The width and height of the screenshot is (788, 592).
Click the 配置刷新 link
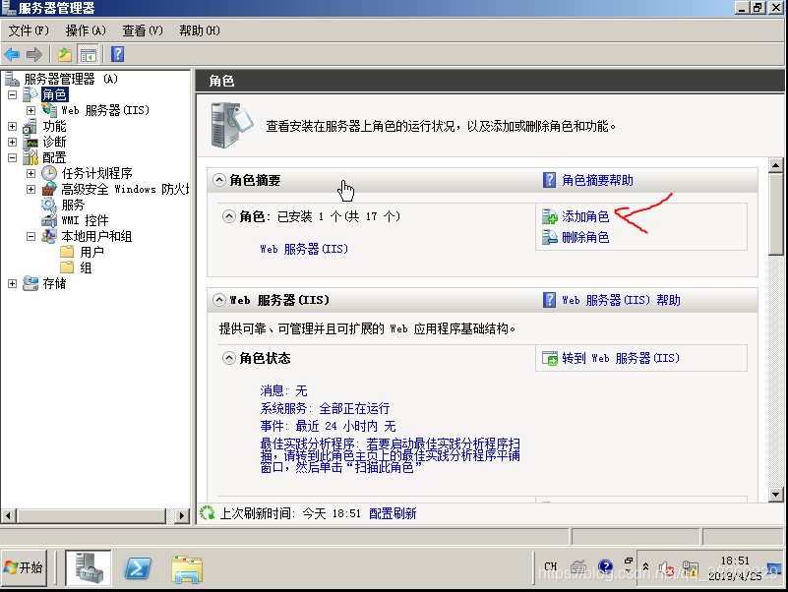click(x=393, y=513)
